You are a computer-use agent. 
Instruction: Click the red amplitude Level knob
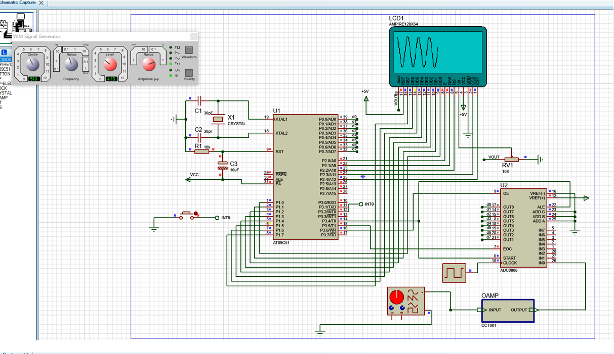click(110, 64)
